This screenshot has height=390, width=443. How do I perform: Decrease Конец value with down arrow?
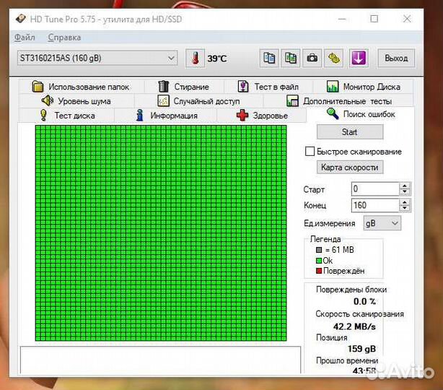(x=405, y=208)
